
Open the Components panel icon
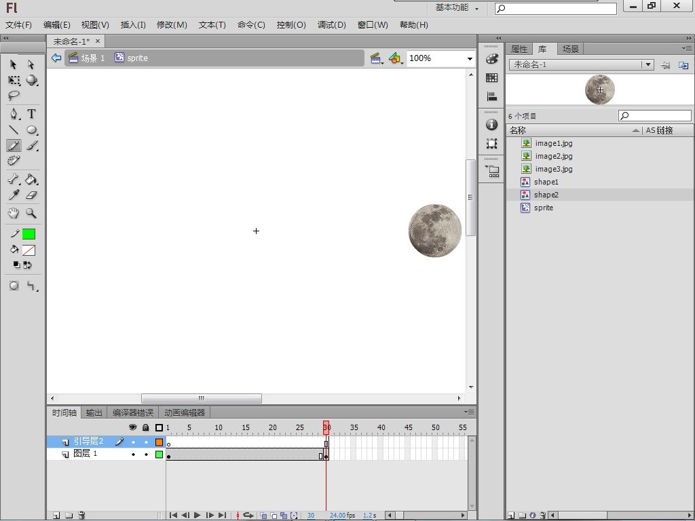click(492, 172)
